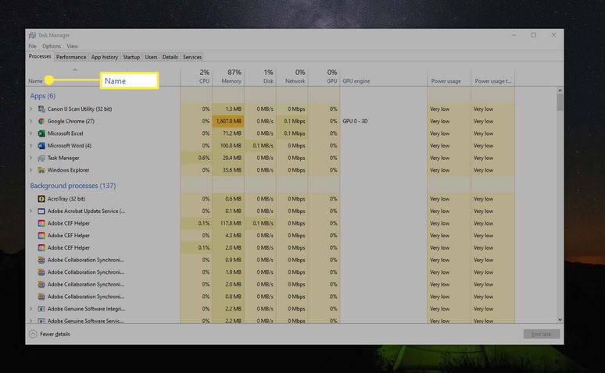Click the Adobe Collaboration Synchronizer icon using 0.8 MB
Image resolution: width=605 pixels, height=373 pixels.
pyautogui.click(x=41, y=297)
